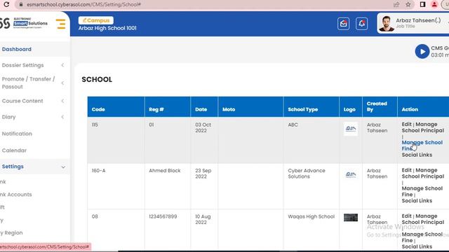Expand Course Content chevron

(62, 101)
